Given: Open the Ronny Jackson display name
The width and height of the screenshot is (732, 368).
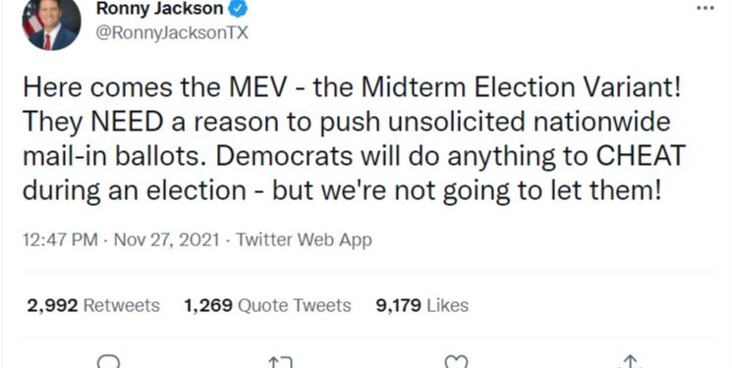Looking at the screenshot, I should point(159,8).
